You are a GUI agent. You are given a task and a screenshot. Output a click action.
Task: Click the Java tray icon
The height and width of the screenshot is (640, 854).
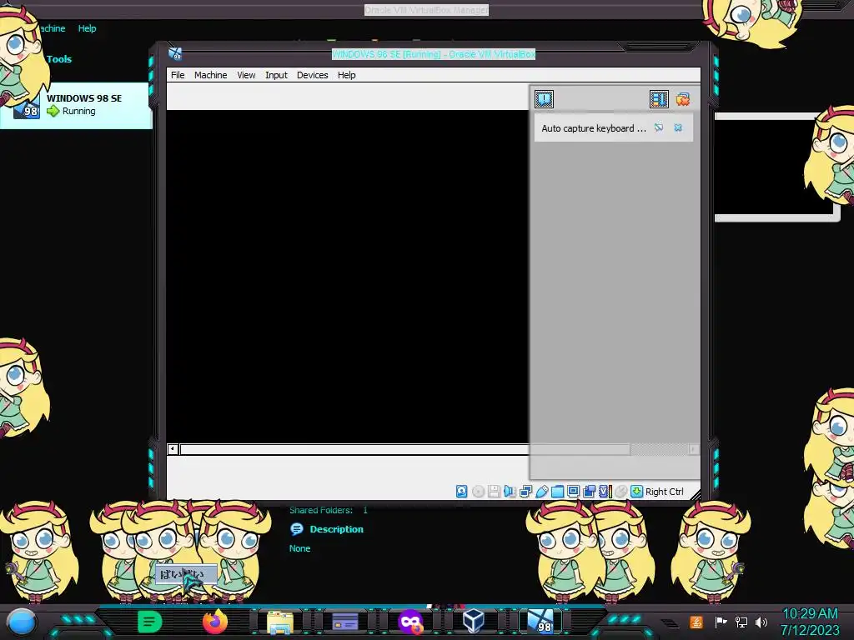coord(696,622)
